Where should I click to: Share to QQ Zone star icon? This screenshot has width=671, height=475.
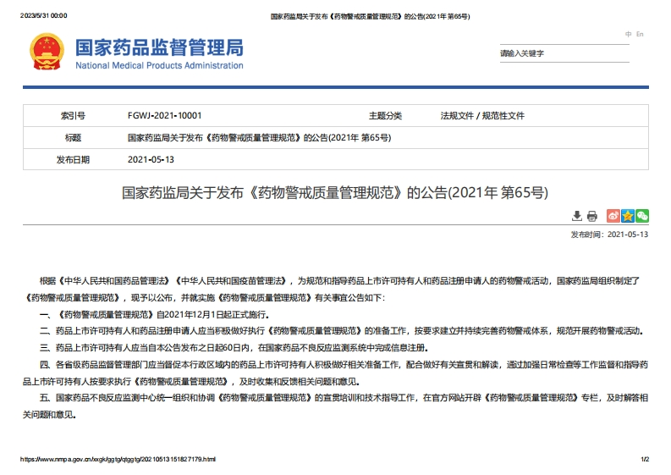[628, 216]
